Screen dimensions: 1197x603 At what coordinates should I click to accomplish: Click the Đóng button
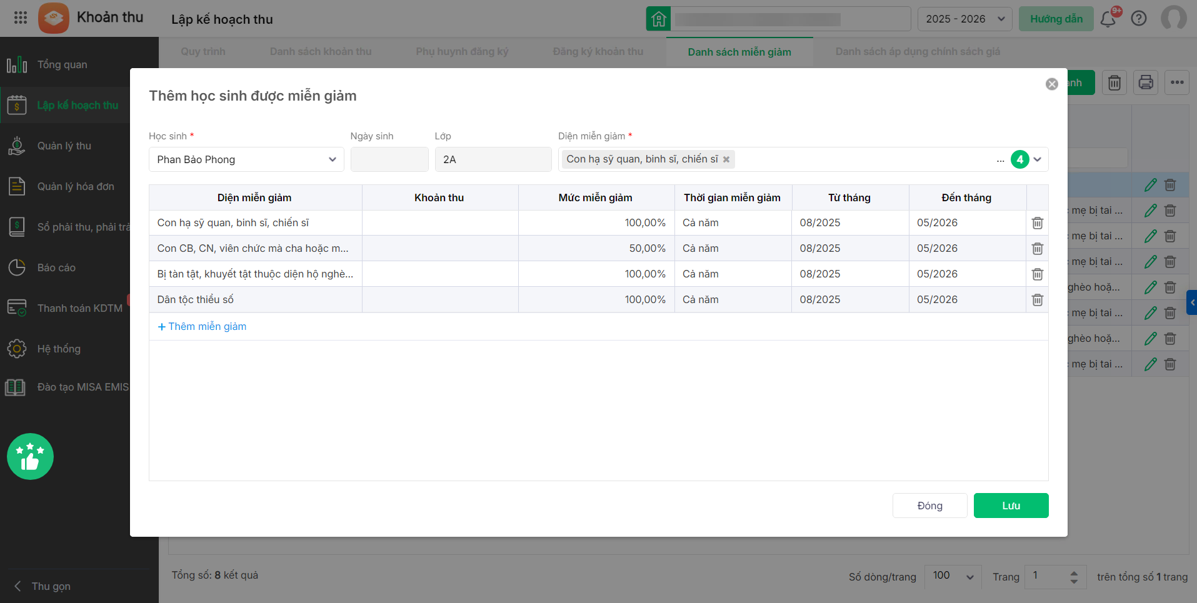tap(929, 506)
